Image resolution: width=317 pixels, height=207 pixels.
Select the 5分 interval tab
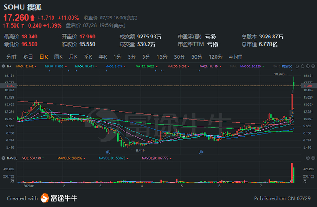coord(146,57)
